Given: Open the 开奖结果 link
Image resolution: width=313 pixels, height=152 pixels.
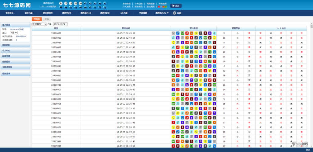Looking at the screenshot, I should (x=163, y=4).
